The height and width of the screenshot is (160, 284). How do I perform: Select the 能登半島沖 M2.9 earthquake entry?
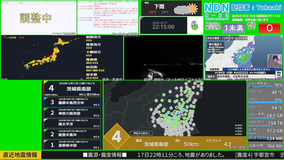tap(72, 134)
